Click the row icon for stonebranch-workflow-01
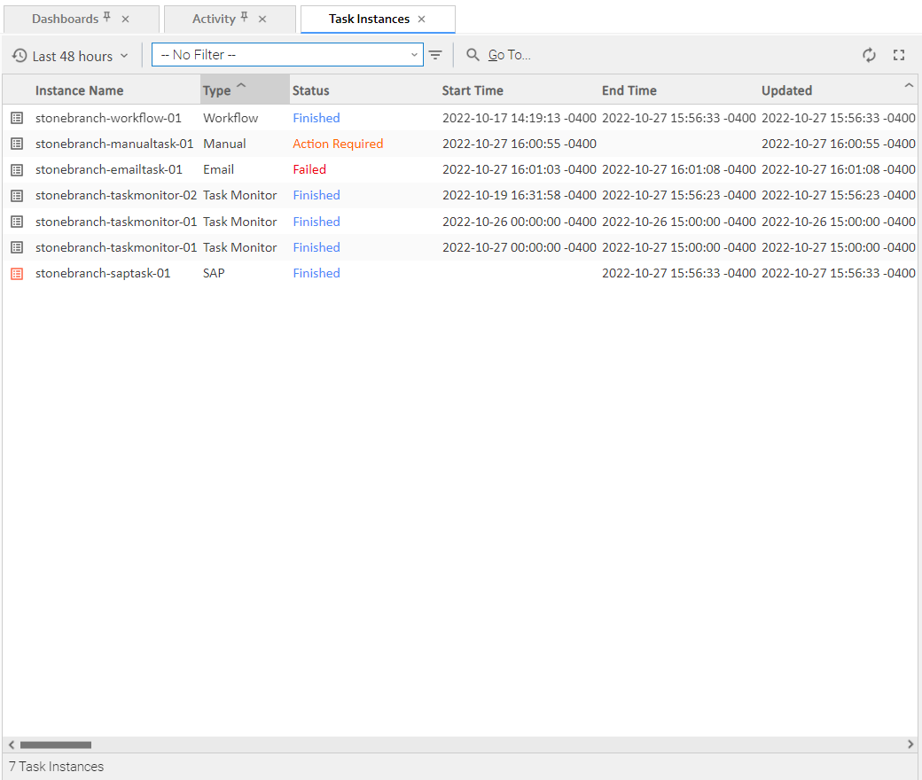Screen dimensions: 922x780 (x=17, y=118)
